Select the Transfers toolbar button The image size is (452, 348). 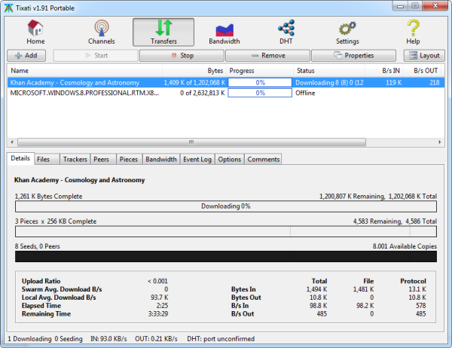click(x=163, y=32)
